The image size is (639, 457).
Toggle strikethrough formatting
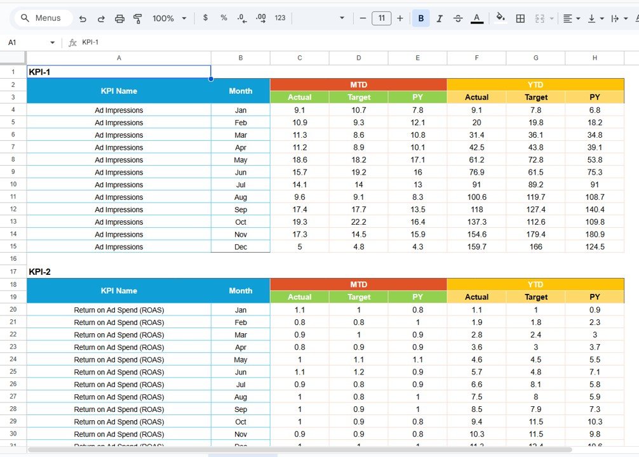pyautogui.click(x=458, y=18)
